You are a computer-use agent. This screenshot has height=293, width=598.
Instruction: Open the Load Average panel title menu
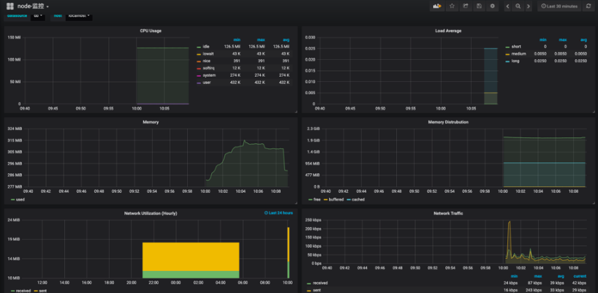pyautogui.click(x=448, y=31)
